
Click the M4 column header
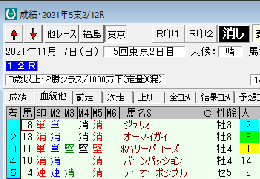coord(84,113)
